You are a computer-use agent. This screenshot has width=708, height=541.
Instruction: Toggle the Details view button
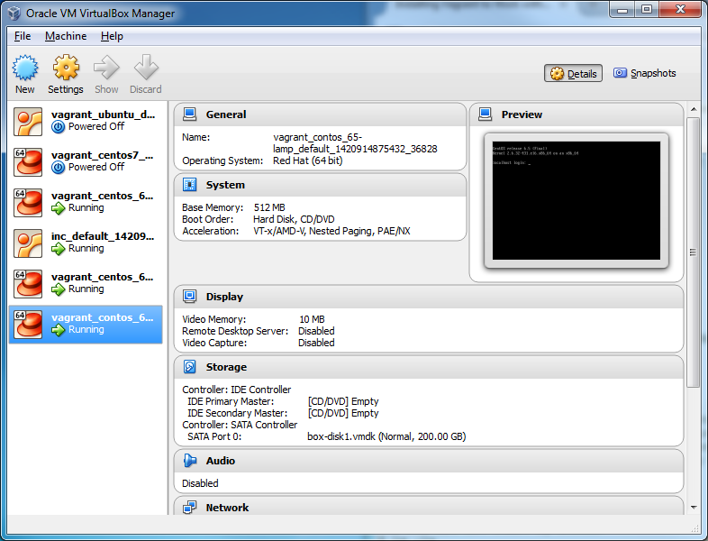574,74
